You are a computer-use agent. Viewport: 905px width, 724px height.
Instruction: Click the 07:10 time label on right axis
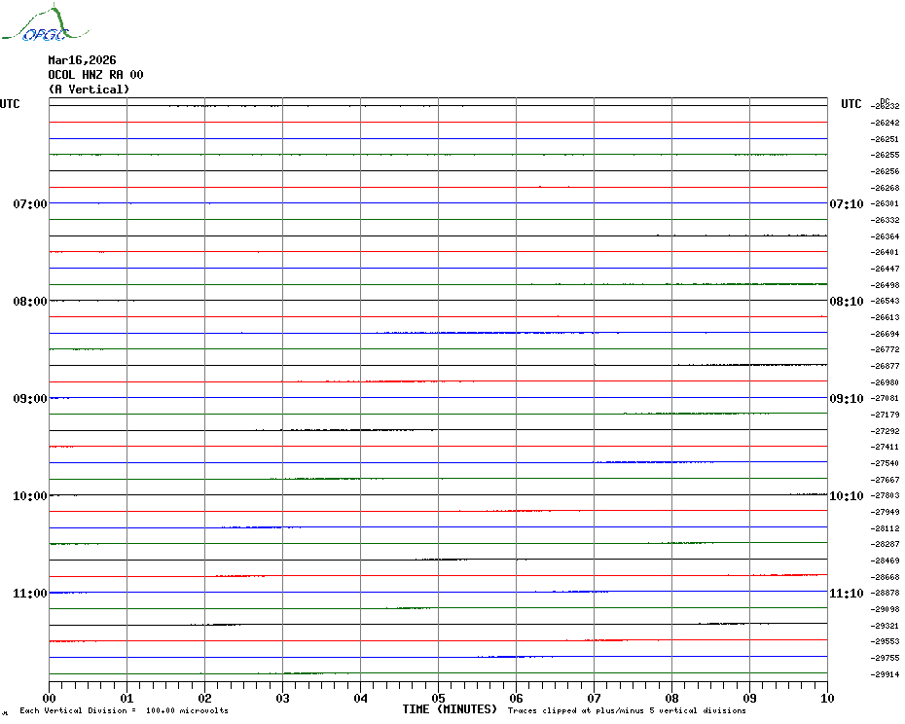pos(846,204)
